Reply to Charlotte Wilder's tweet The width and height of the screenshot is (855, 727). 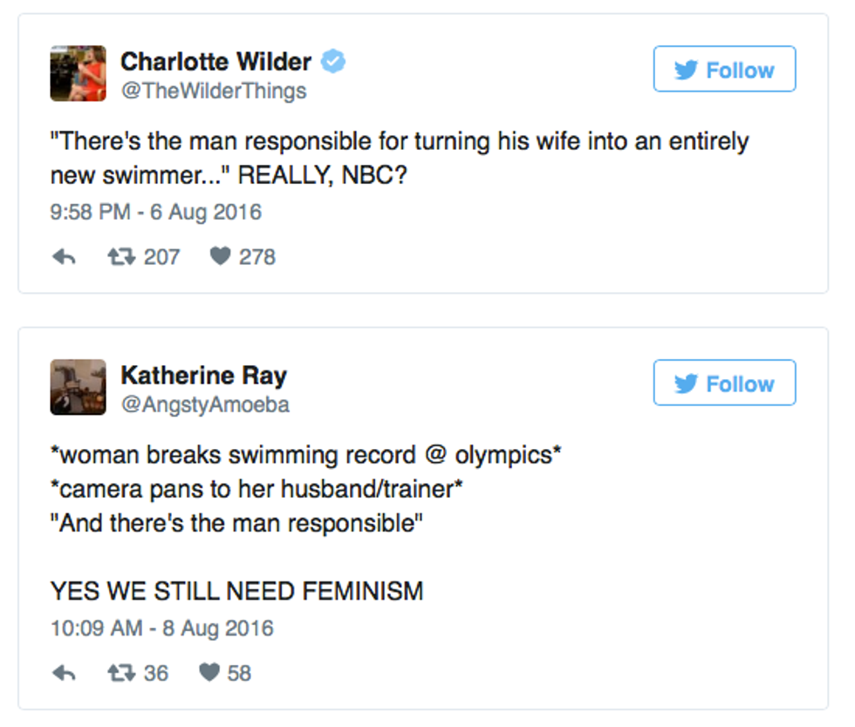64,257
